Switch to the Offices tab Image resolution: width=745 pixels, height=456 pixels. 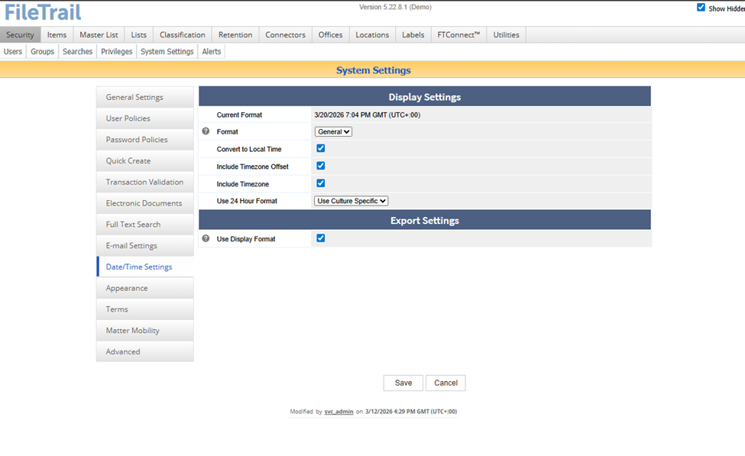[x=331, y=34]
